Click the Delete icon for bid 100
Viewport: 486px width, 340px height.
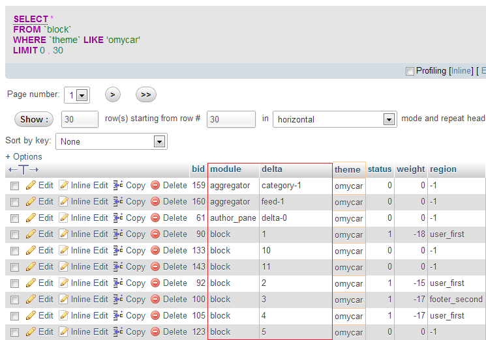[155, 300]
